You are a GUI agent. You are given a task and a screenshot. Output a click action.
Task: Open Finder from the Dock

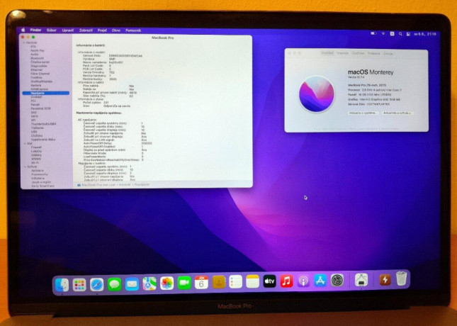pyautogui.click(x=62, y=284)
